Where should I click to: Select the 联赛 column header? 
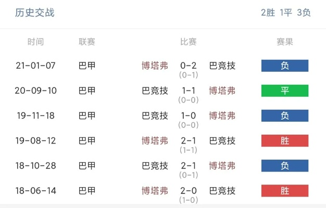pos(87,42)
